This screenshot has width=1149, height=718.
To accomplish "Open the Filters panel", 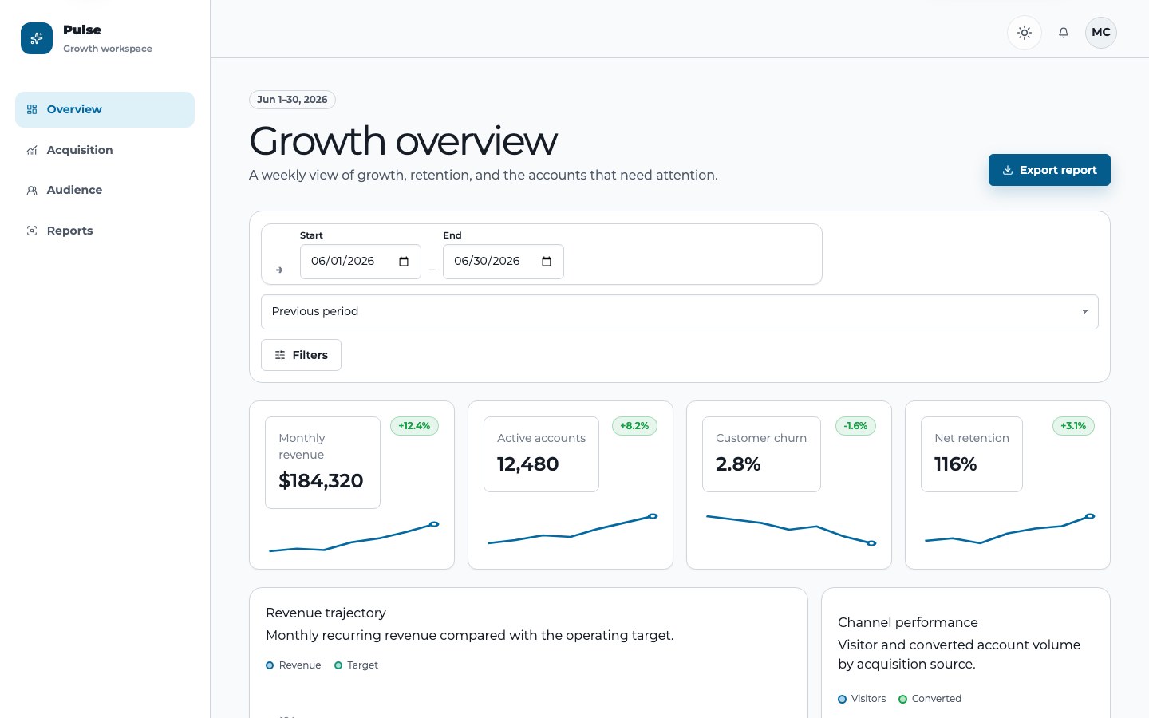I will 301,355.
